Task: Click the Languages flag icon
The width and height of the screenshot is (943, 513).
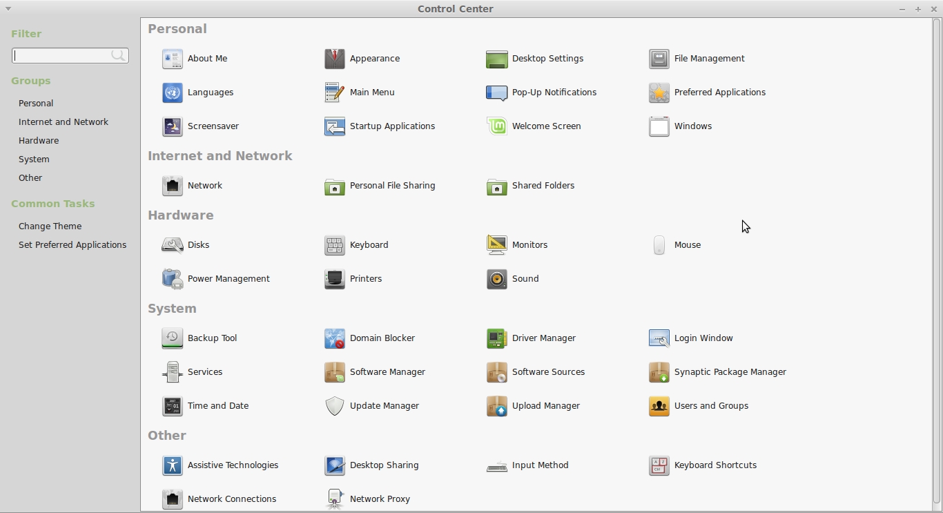Action: [172, 93]
